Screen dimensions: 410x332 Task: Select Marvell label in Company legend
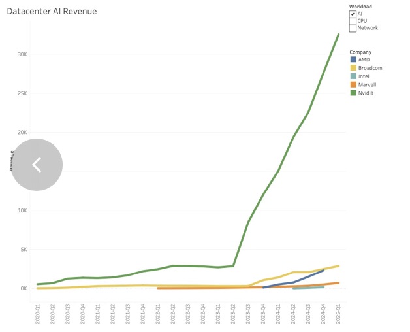click(x=368, y=85)
